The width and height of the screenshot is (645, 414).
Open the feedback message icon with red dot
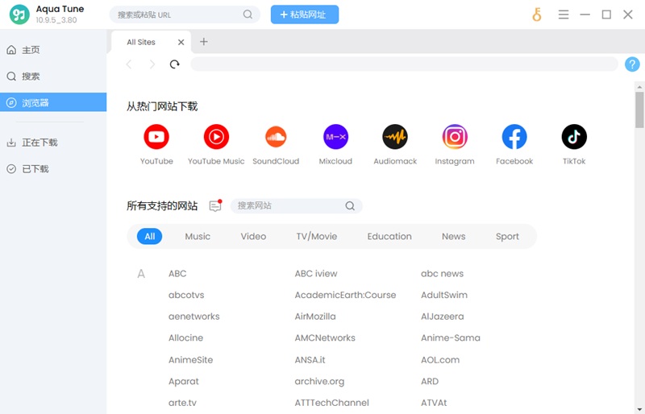[x=215, y=205]
